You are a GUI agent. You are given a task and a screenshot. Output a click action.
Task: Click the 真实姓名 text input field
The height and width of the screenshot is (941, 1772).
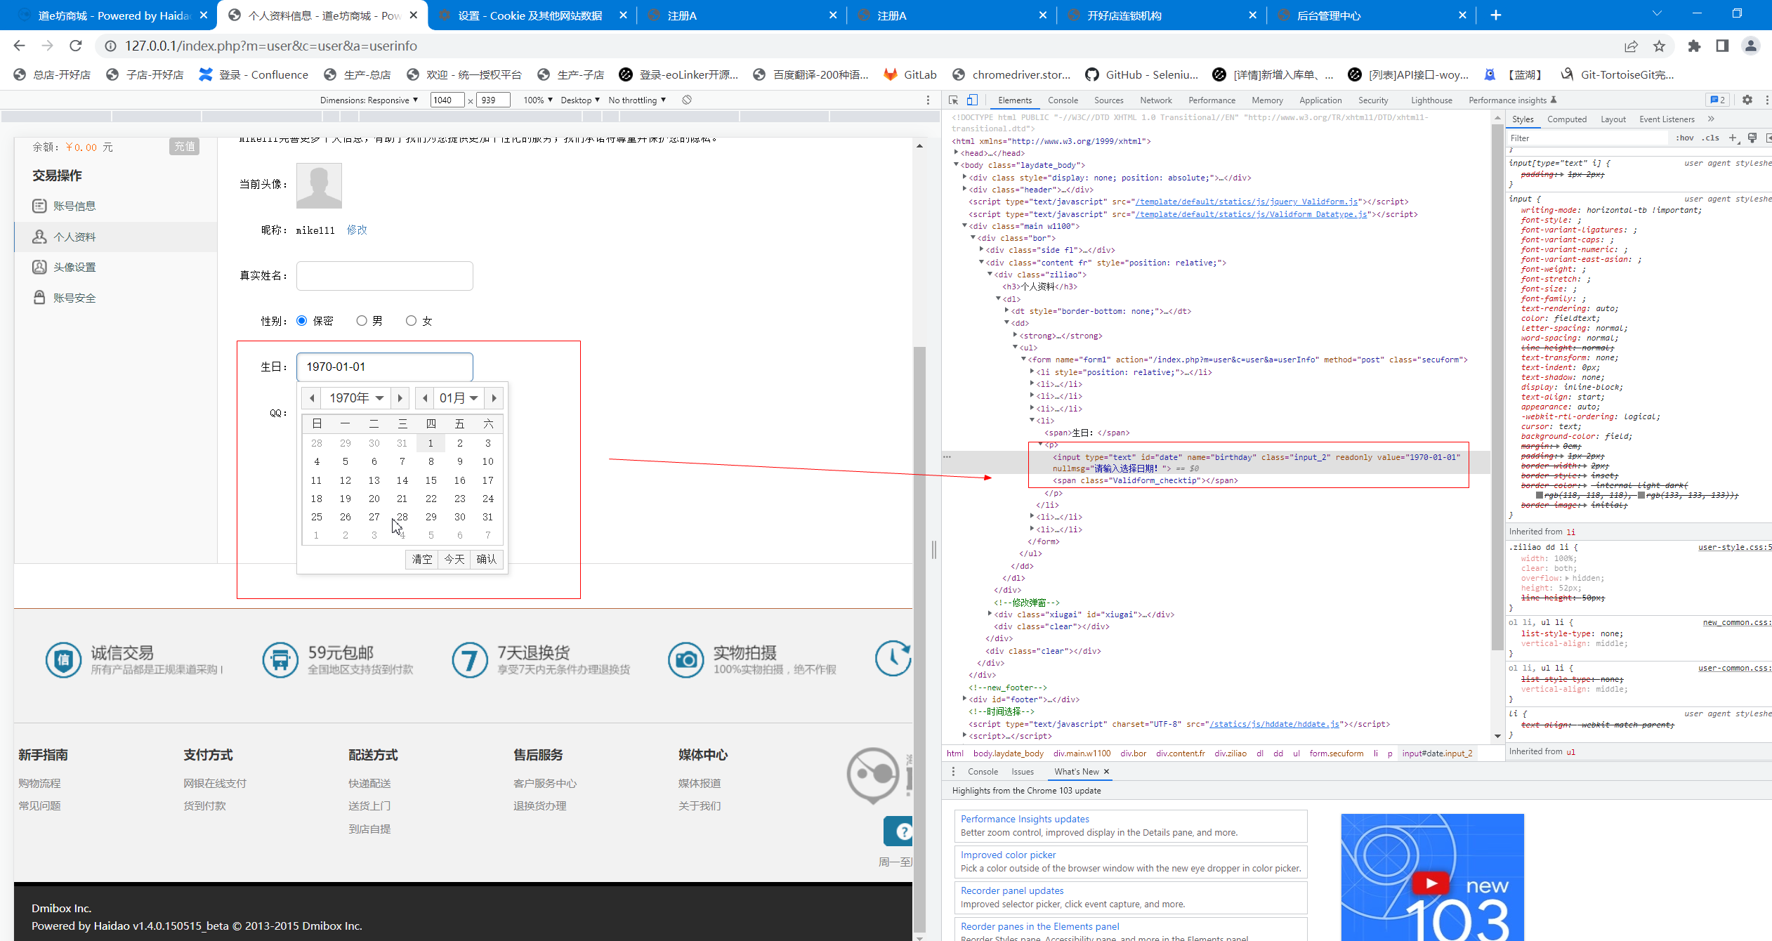[384, 276]
